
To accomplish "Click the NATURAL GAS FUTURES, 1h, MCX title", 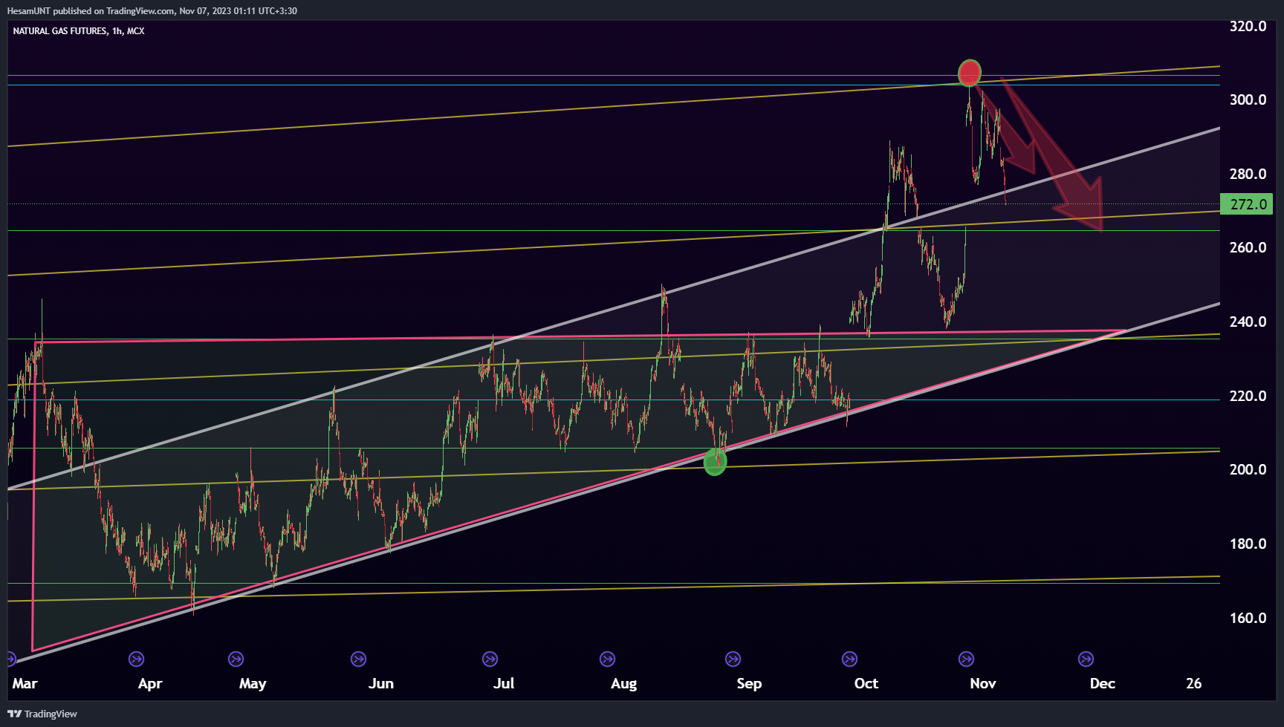I will (79, 31).
